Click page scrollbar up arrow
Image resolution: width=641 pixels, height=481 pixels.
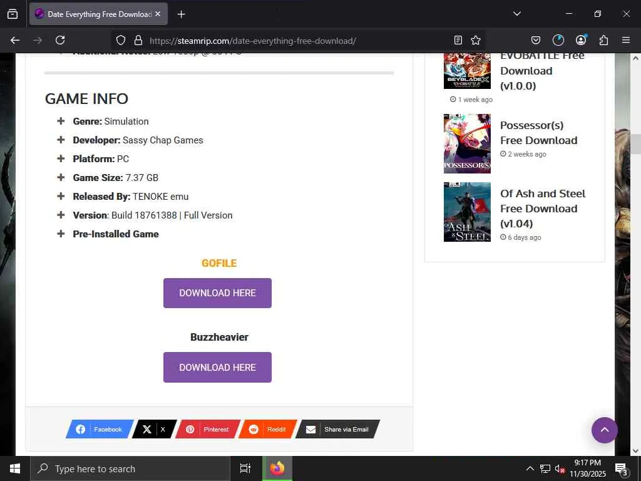click(x=635, y=58)
